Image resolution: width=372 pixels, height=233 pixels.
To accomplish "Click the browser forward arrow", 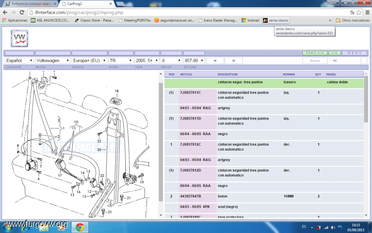I will coord(13,12).
